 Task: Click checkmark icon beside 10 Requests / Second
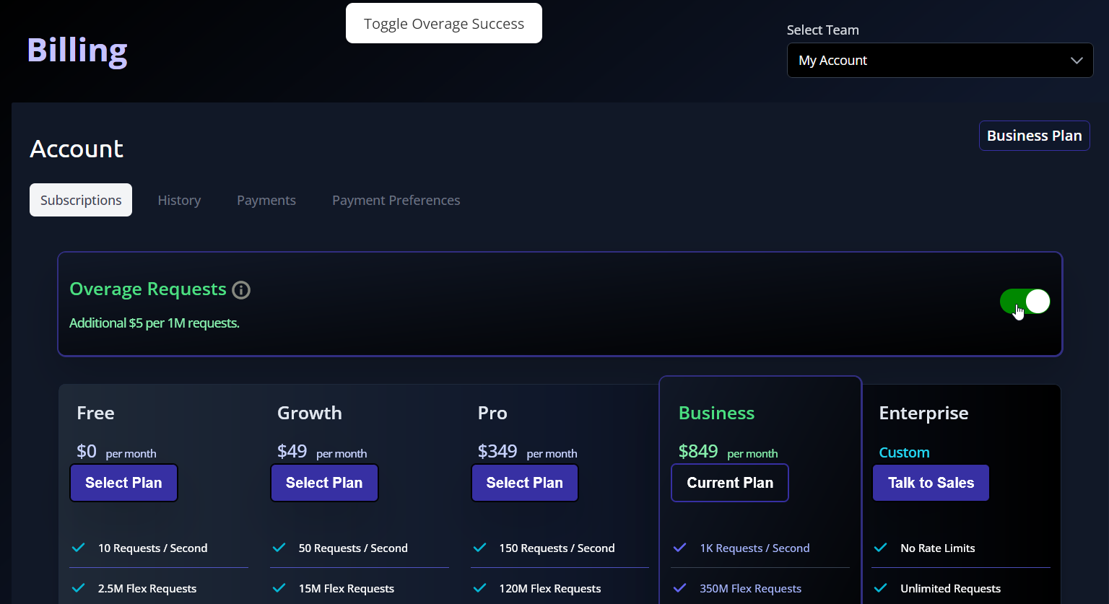point(78,548)
